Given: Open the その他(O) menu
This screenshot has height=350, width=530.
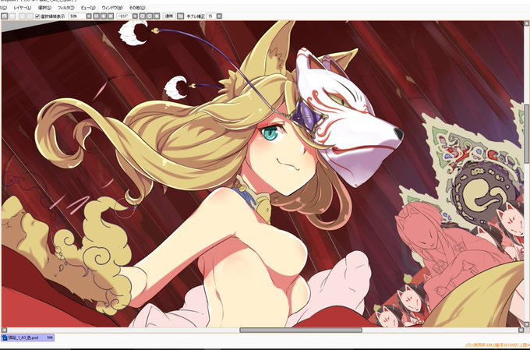Looking at the screenshot, I should 137,8.
